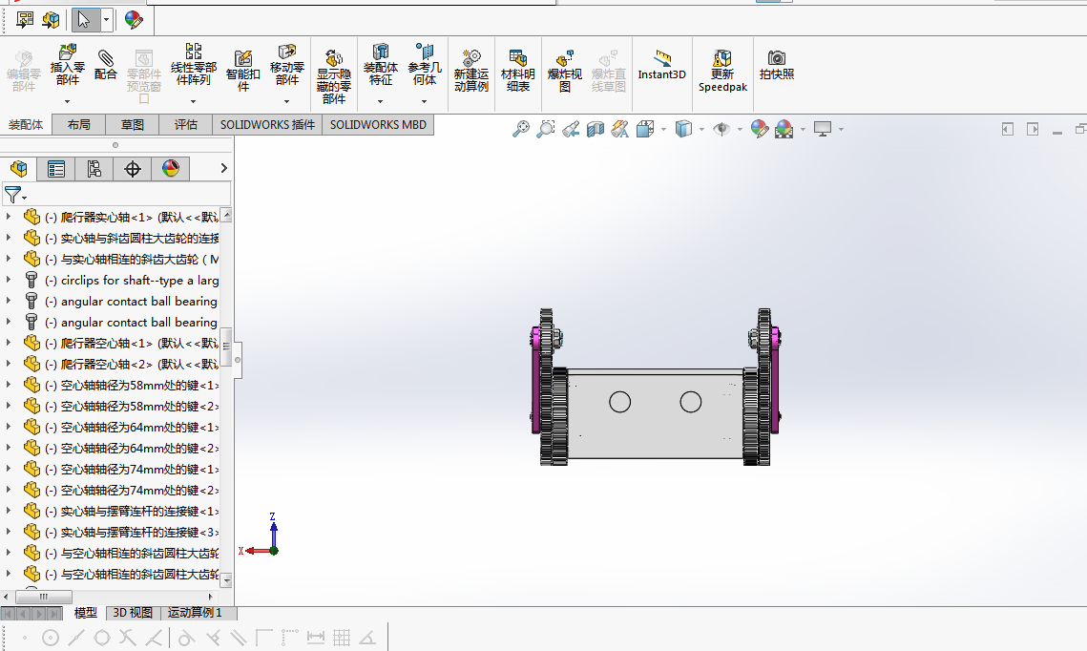The image size is (1087, 651).
Task: Click Apply Scene icon
Action: [x=784, y=129]
